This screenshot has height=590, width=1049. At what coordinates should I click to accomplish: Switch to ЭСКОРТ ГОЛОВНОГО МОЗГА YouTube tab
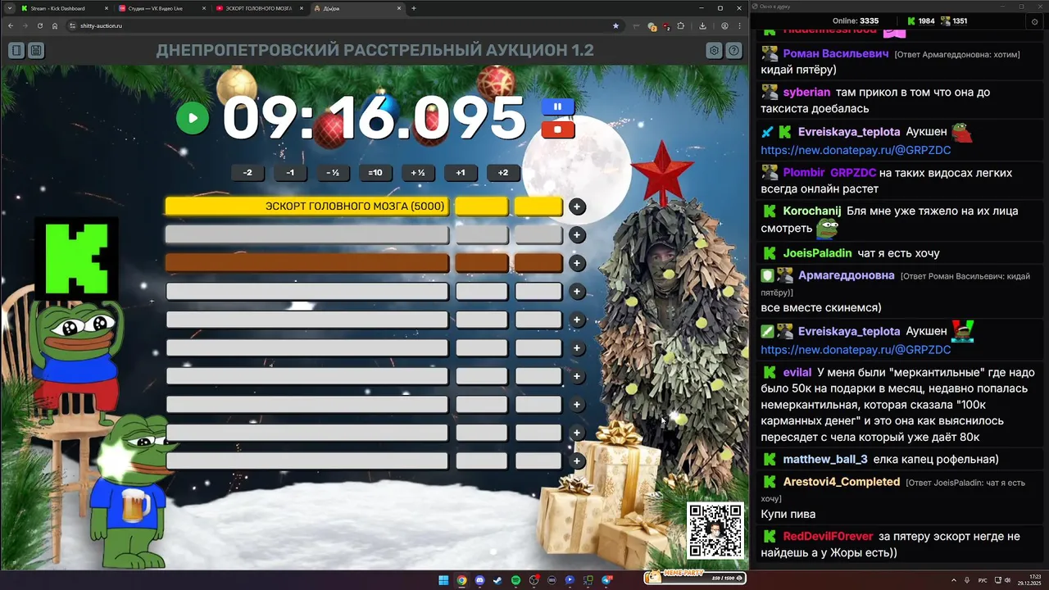pos(259,8)
